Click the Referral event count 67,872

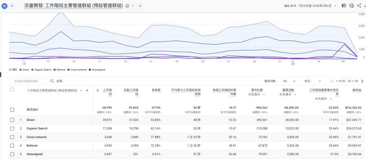(263, 145)
